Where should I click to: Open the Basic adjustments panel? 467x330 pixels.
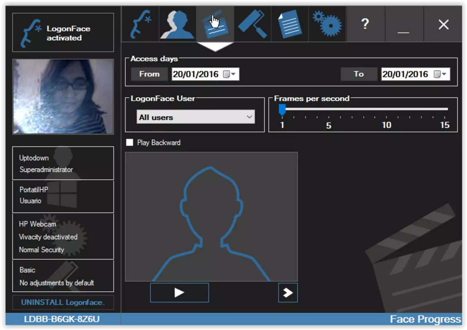click(63, 276)
